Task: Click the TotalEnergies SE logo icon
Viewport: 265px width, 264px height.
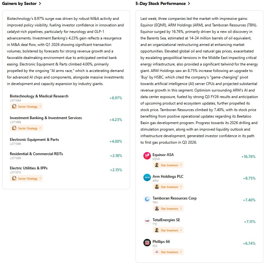Action: (147, 221)
